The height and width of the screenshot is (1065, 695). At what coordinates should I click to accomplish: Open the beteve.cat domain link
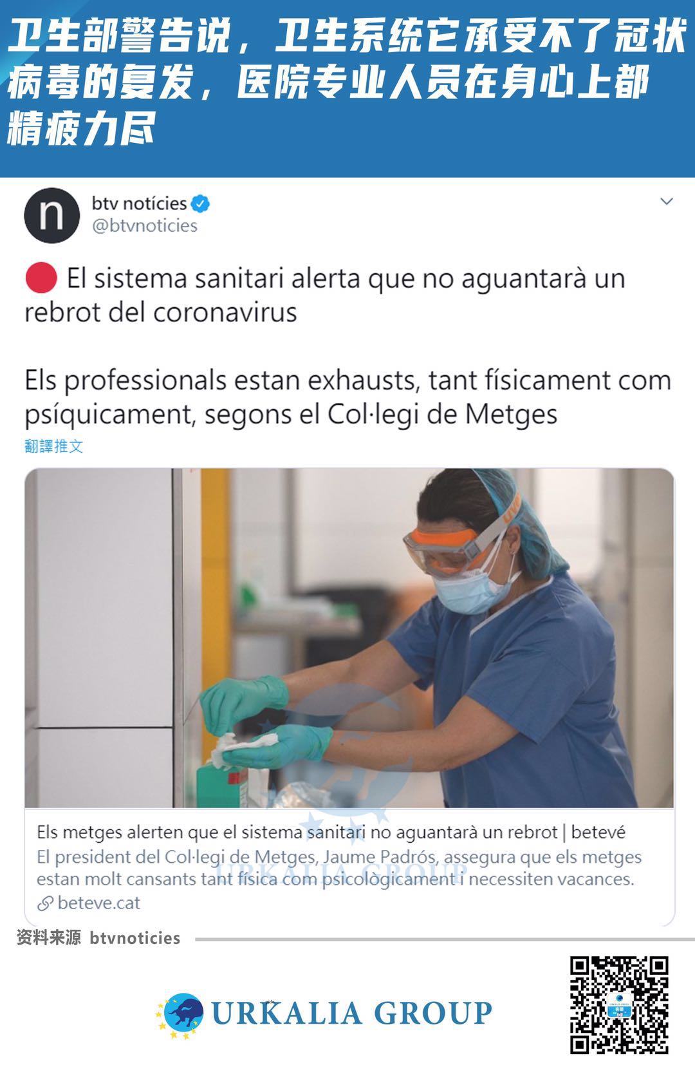click(98, 903)
